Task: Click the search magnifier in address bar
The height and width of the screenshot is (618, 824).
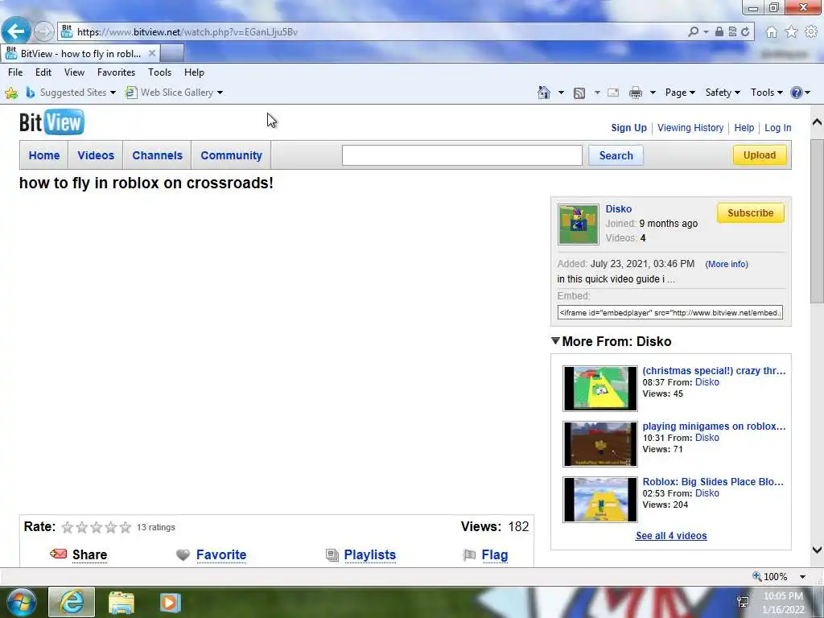Action: [x=693, y=31]
